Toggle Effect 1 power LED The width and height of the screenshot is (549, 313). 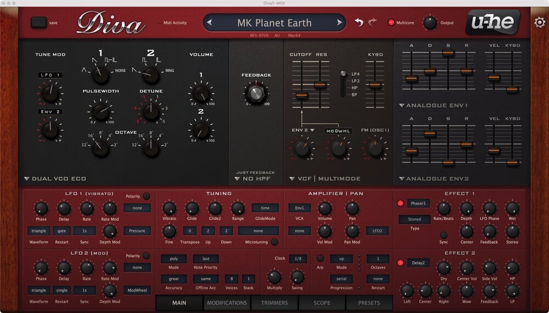click(x=401, y=203)
